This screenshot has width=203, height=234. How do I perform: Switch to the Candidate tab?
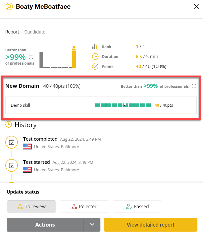point(35,32)
